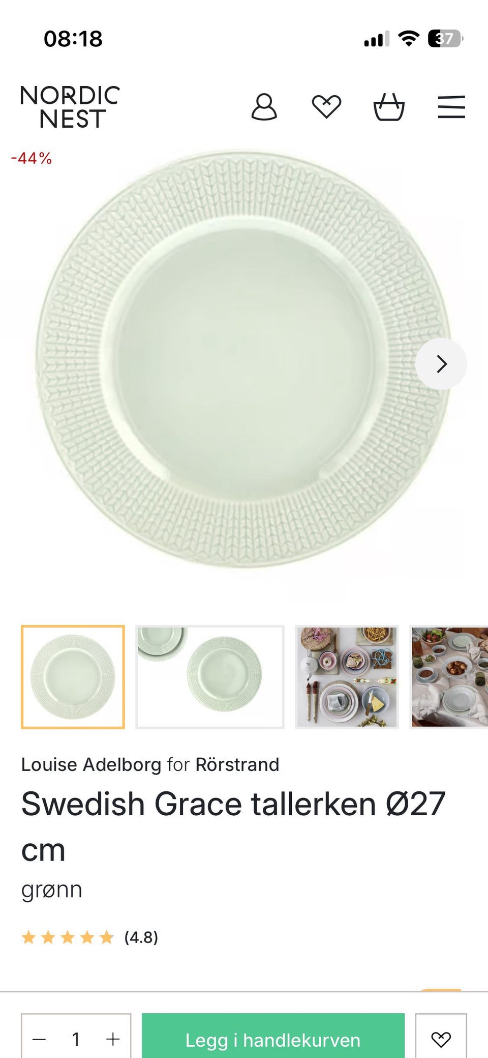Viewport: 488px width, 1058px height.
Task: Select the first single plate thumbnail
Action: 73,677
